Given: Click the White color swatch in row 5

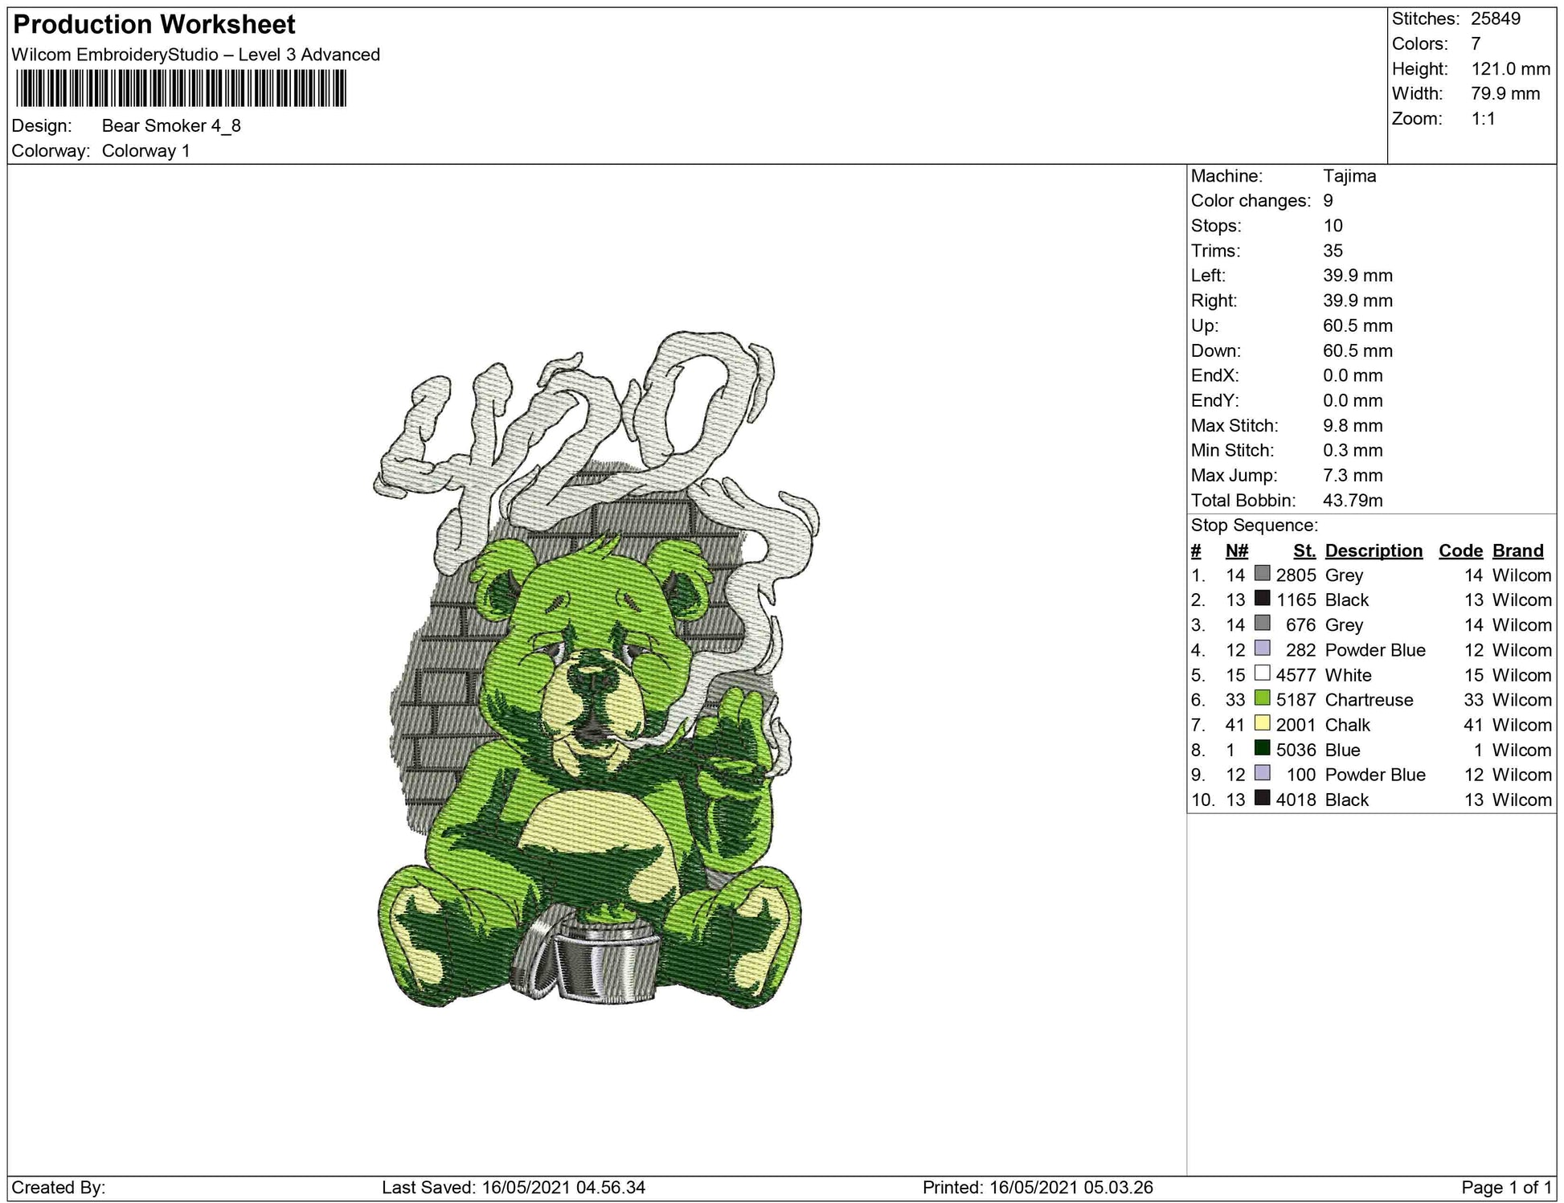Looking at the screenshot, I should 1263,673.
